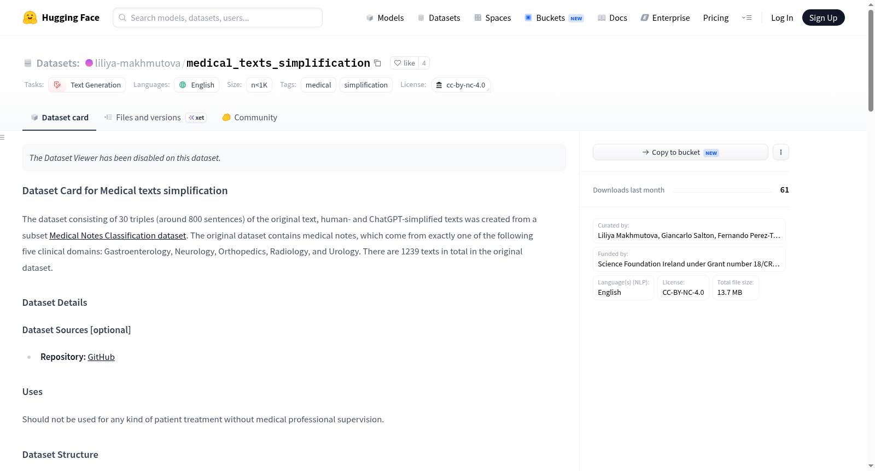Focus the search models, datasets, users field
Viewport: 875px width, 471px height.
click(x=218, y=18)
